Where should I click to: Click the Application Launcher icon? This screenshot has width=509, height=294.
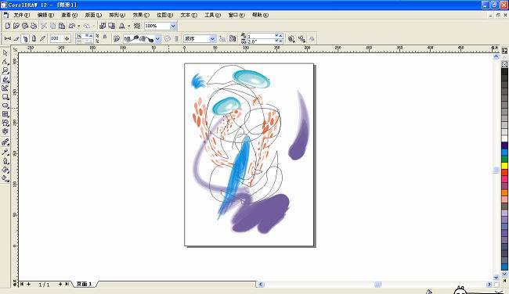pyautogui.click(x=121, y=26)
